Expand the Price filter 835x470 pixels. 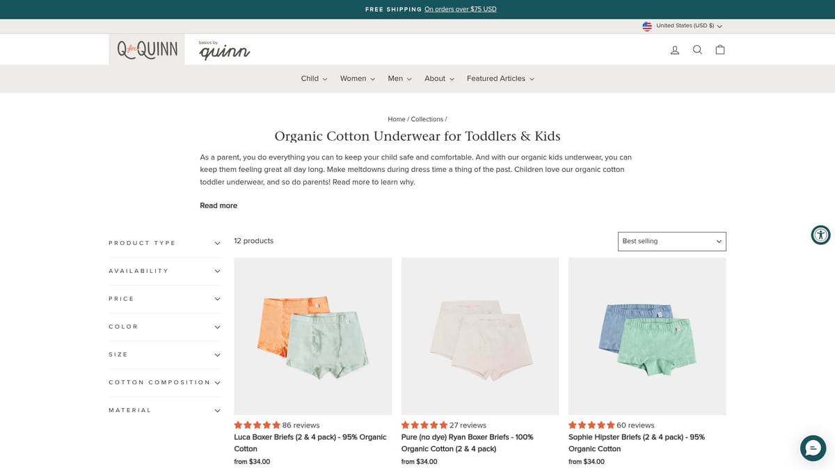(164, 299)
